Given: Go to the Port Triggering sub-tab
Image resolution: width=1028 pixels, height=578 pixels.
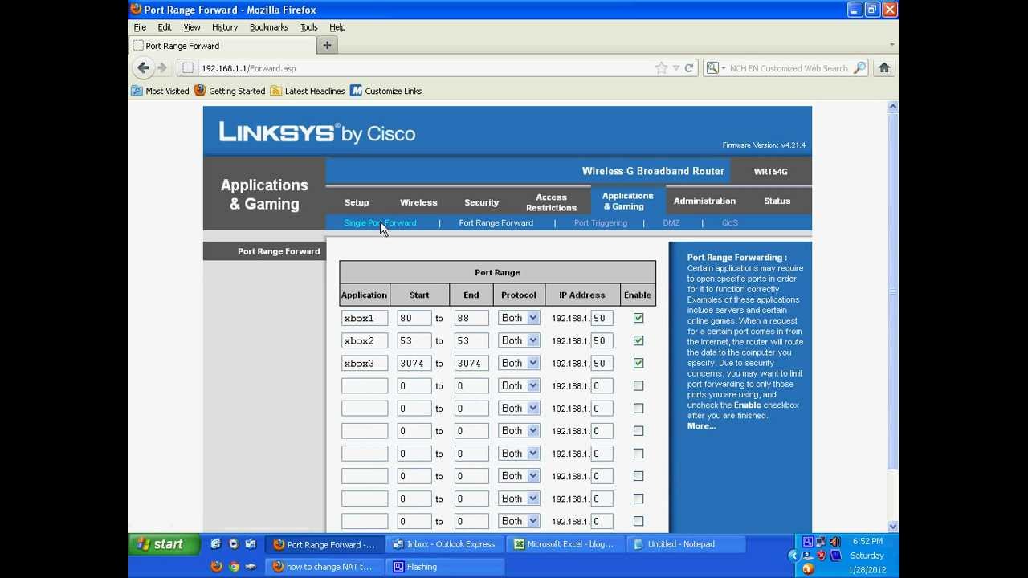Looking at the screenshot, I should [x=600, y=223].
